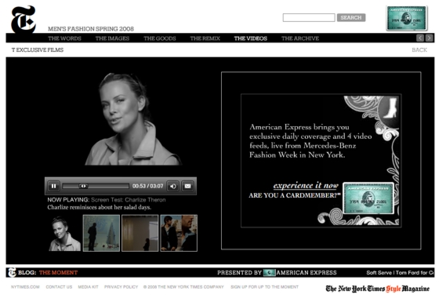Open the CONTACT US footer link
This screenshot has height=298, width=439.
click(59, 287)
